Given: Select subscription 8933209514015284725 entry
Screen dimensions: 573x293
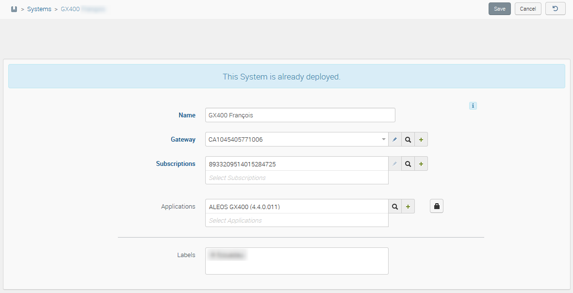Looking at the screenshot, I should pos(243,164).
